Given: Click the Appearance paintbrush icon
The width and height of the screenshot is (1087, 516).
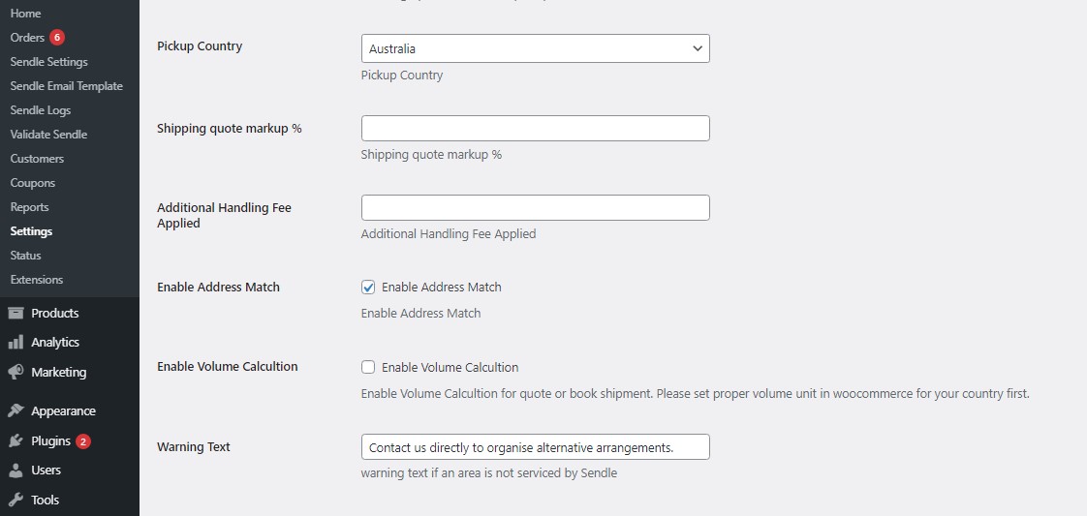Looking at the screenshot, I should point(16,410).
